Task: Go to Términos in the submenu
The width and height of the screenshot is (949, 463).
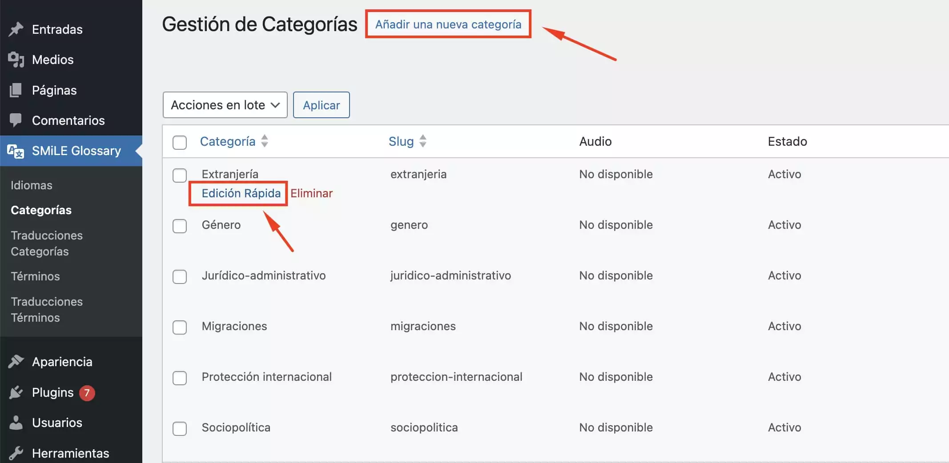Action: (35, 276)
